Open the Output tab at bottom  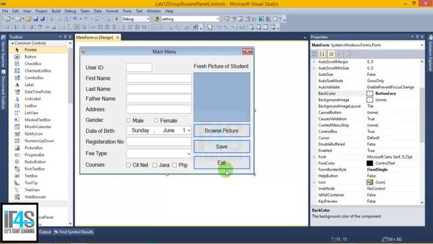(x=45, y=232)
